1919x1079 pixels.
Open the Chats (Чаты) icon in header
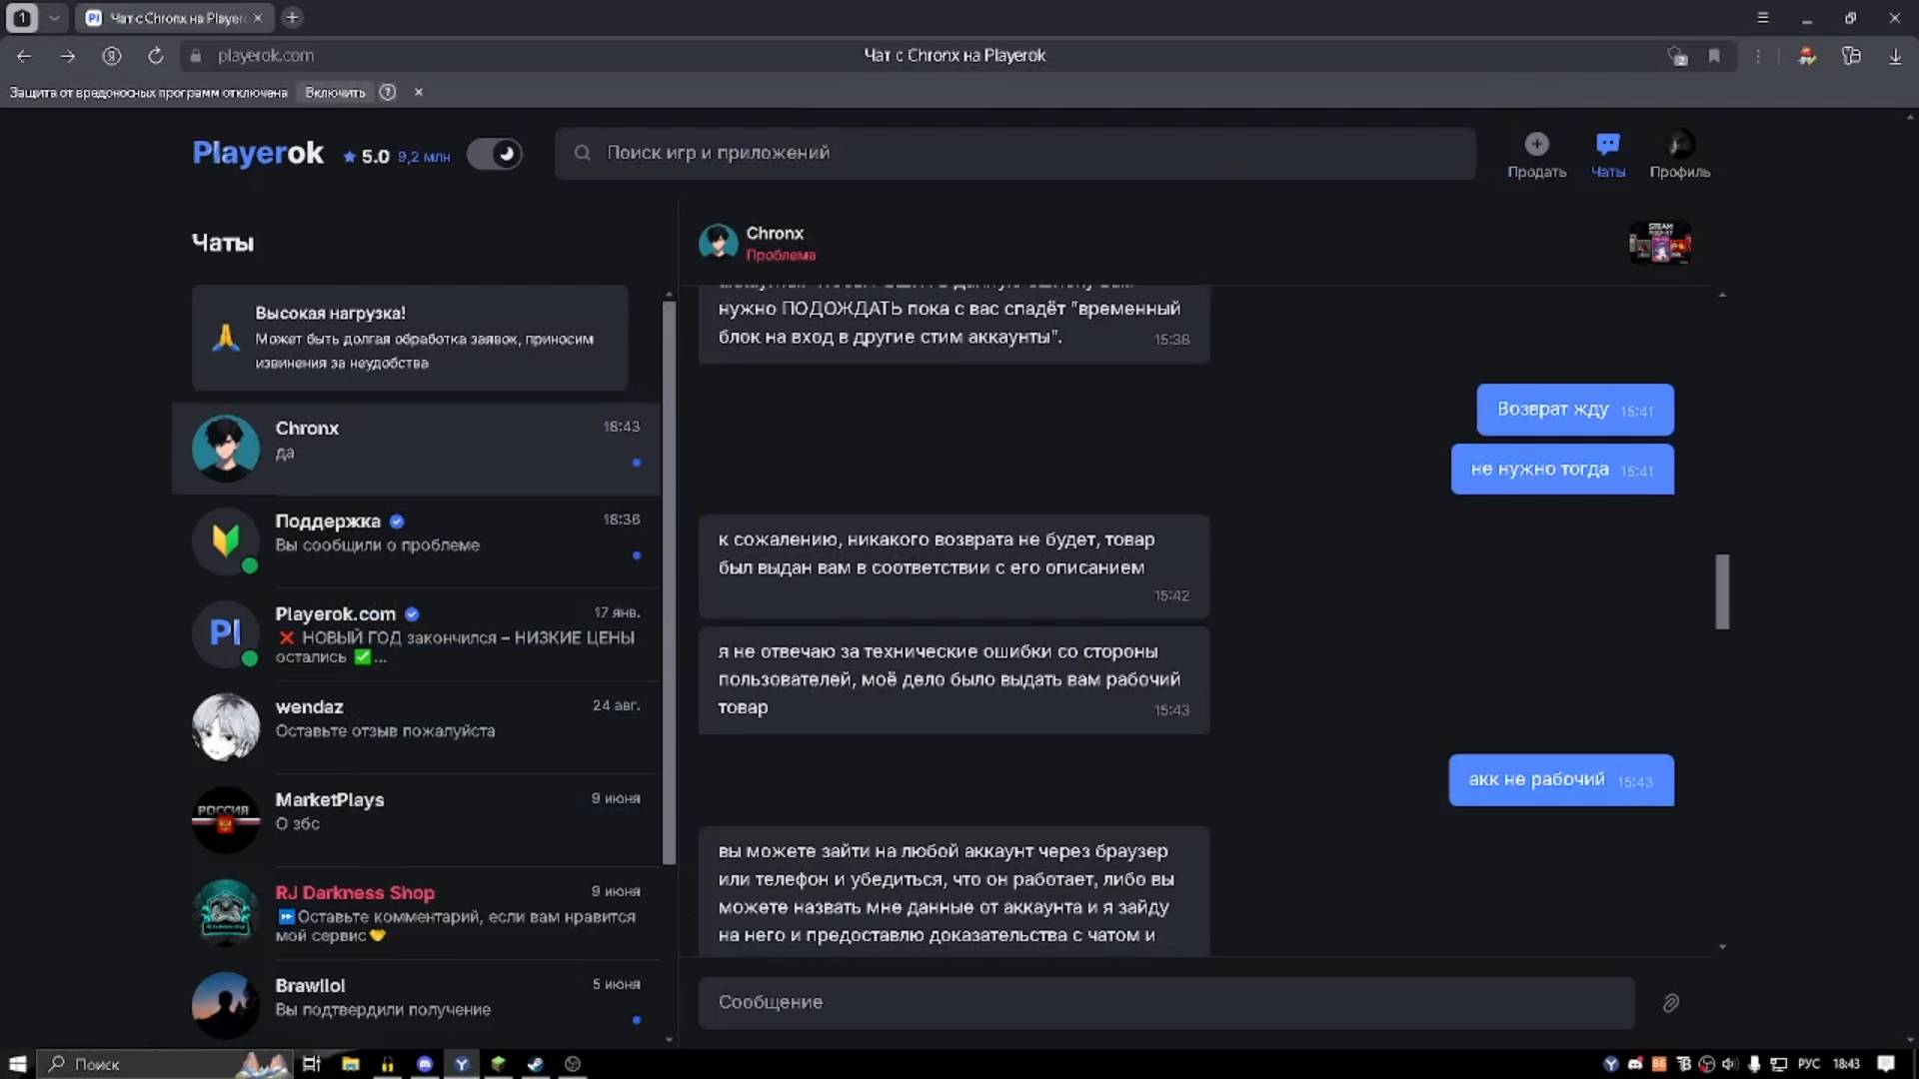[1607, 145]
